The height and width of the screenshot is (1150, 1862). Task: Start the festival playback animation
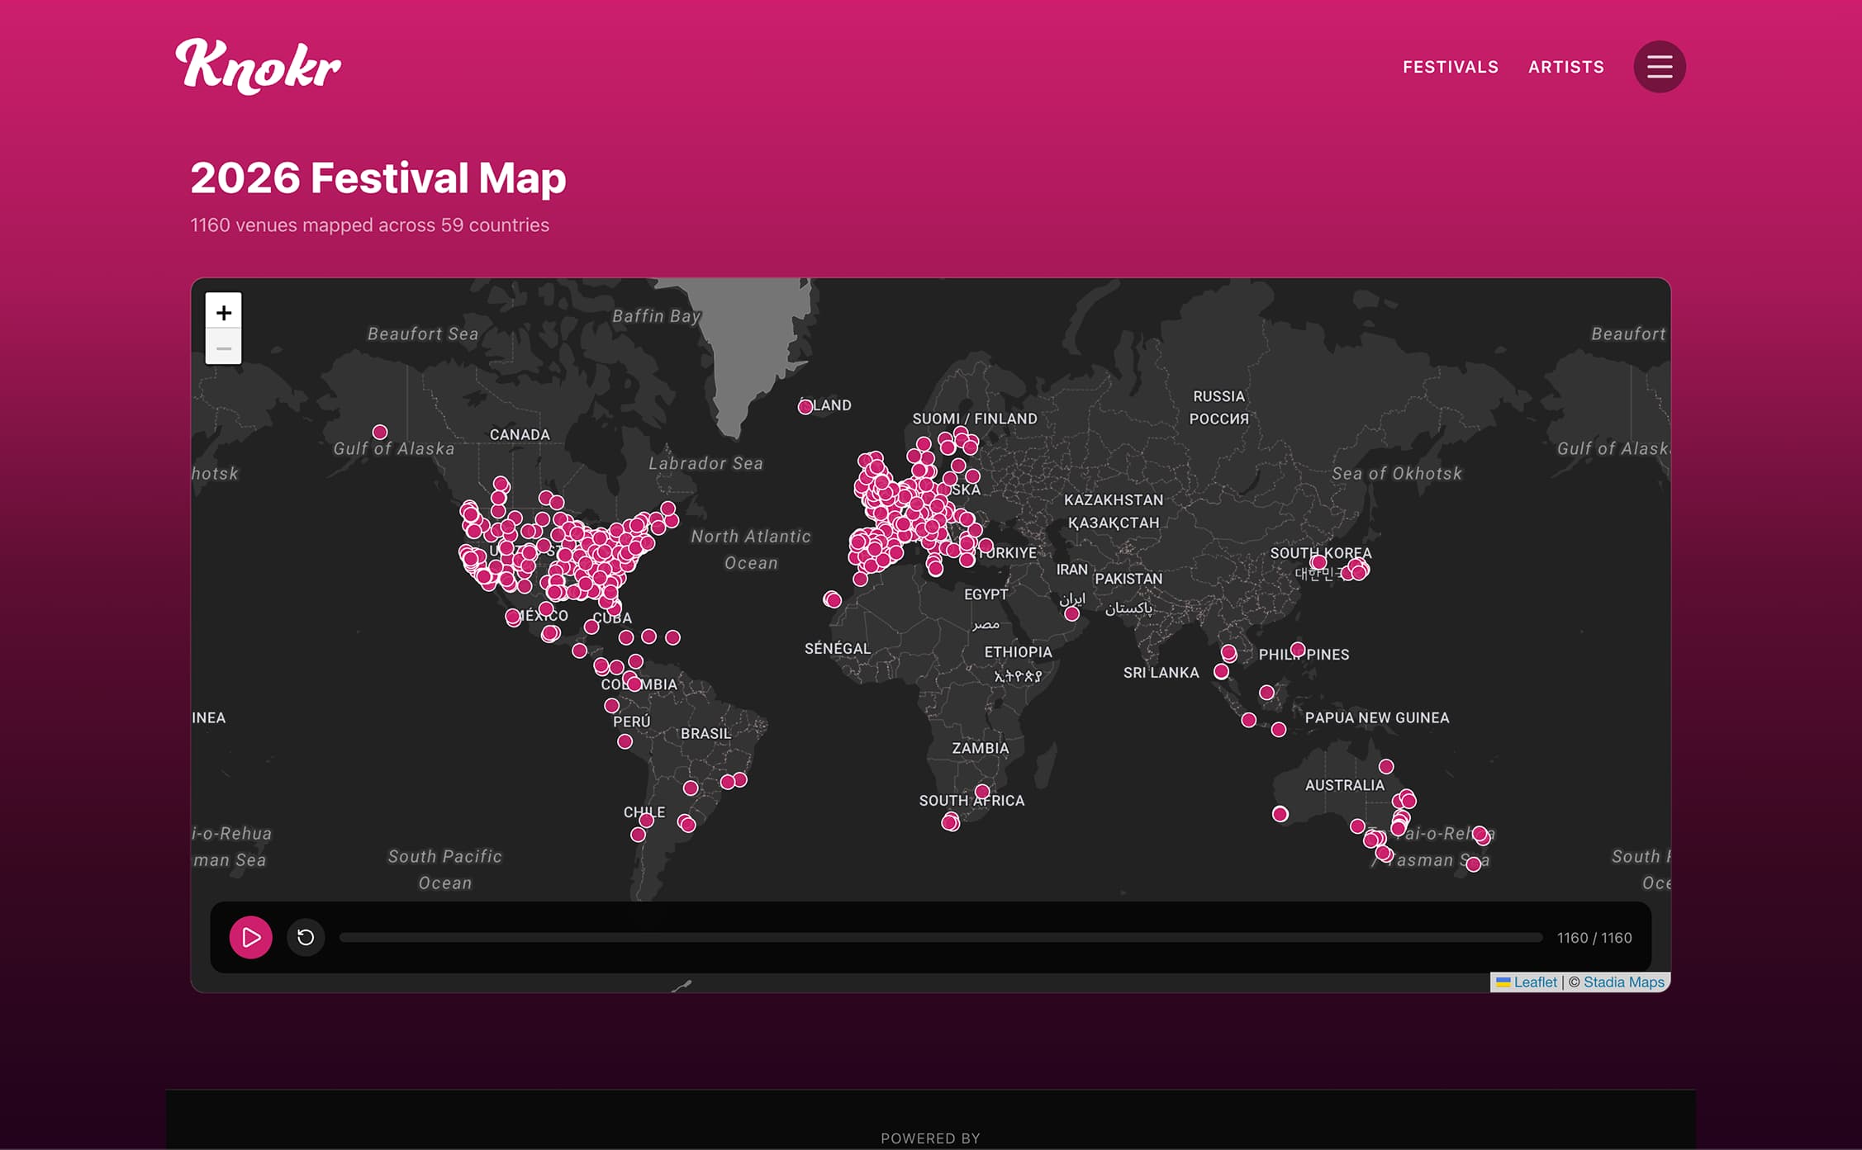pos(250,937)
